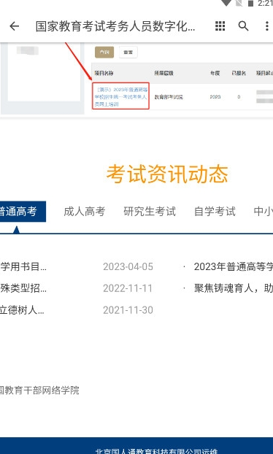Tap the status bar clock showing 2:21
Viewport: 273px width, 454px height.
click(x=265, y=3)
